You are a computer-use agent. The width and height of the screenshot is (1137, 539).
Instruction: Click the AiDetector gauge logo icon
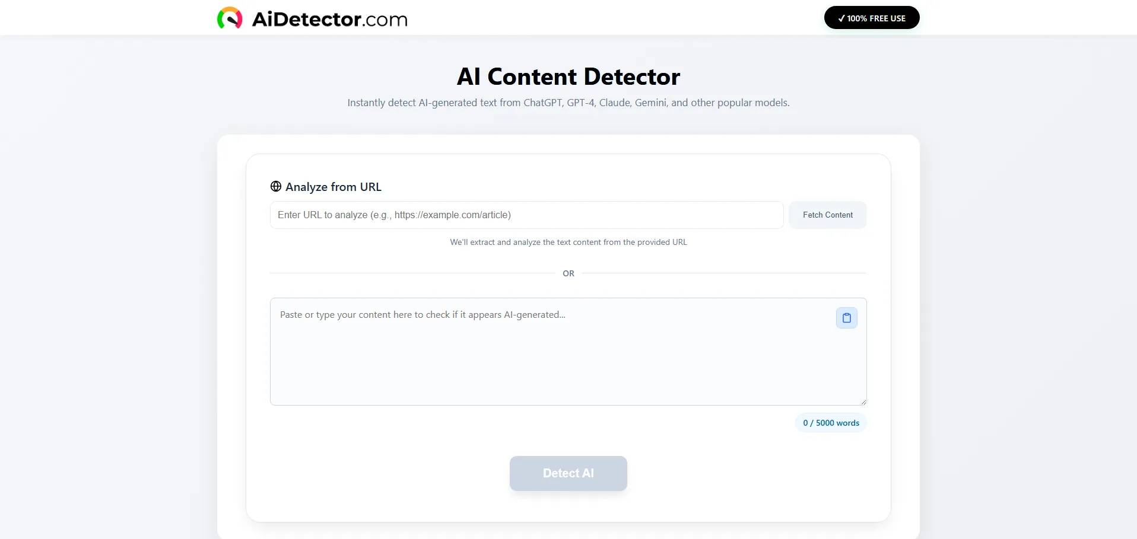230,18
